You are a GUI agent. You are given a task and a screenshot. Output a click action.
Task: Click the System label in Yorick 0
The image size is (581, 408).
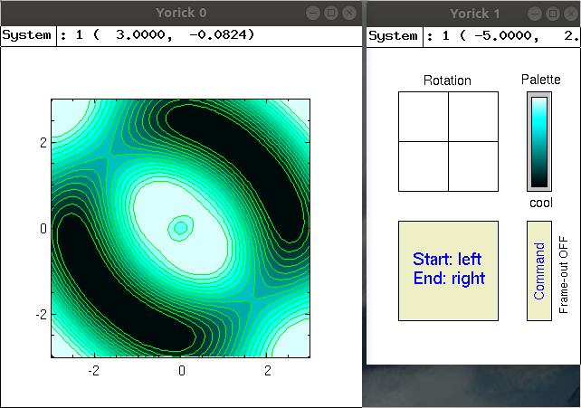tap(26, 35)
